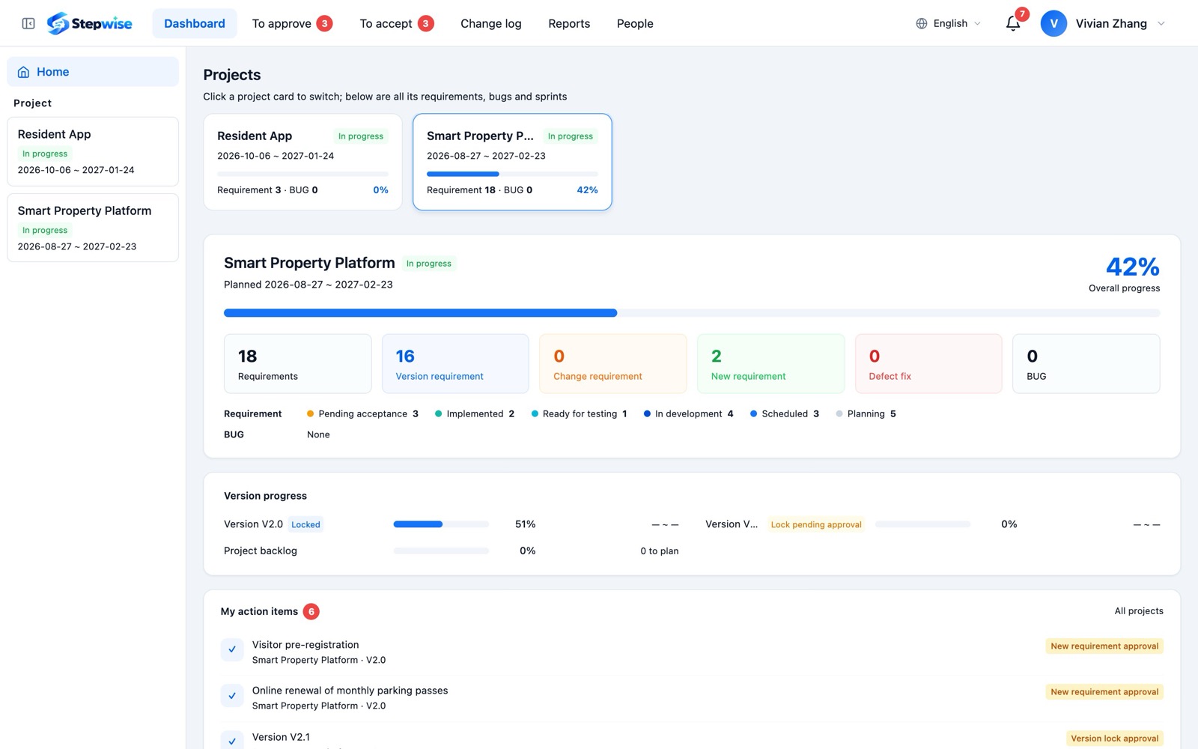Image resolution: width=1198 pixels, height=749 pixels.
Task: Click the Planning 5 status
Action: tap(866, 413)
